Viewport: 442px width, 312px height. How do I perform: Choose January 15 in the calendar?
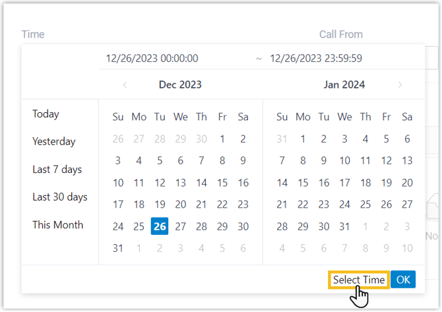[303, 183]
